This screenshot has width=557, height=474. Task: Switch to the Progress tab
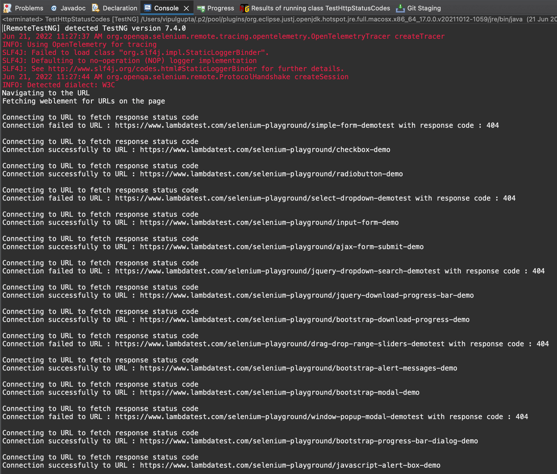220,8
